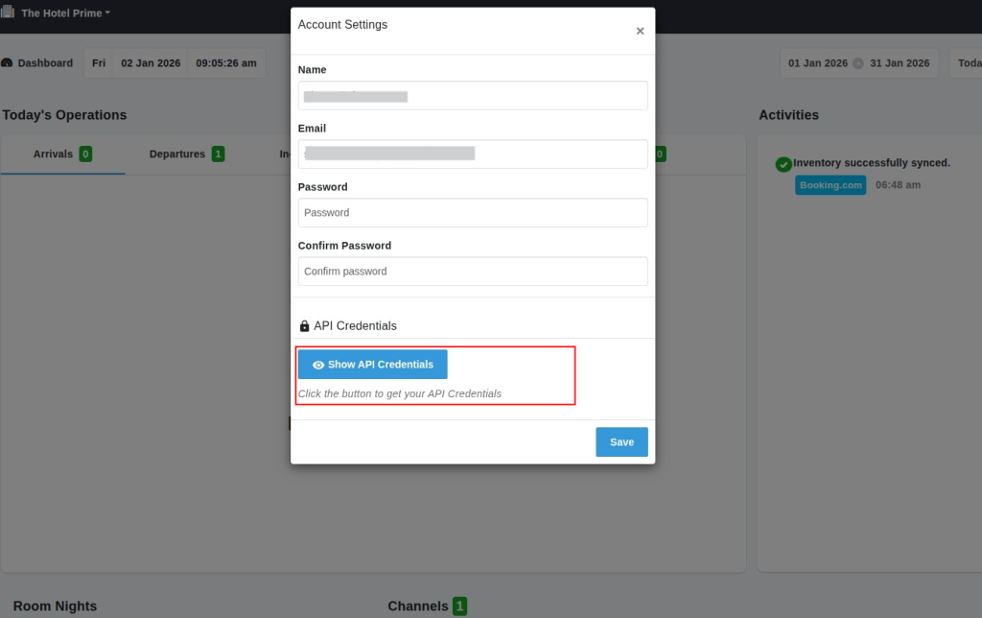Open the 01 Jan 2026 start date picker
Viewport: 982px width, 618px height.
click(x=817, y=63)
